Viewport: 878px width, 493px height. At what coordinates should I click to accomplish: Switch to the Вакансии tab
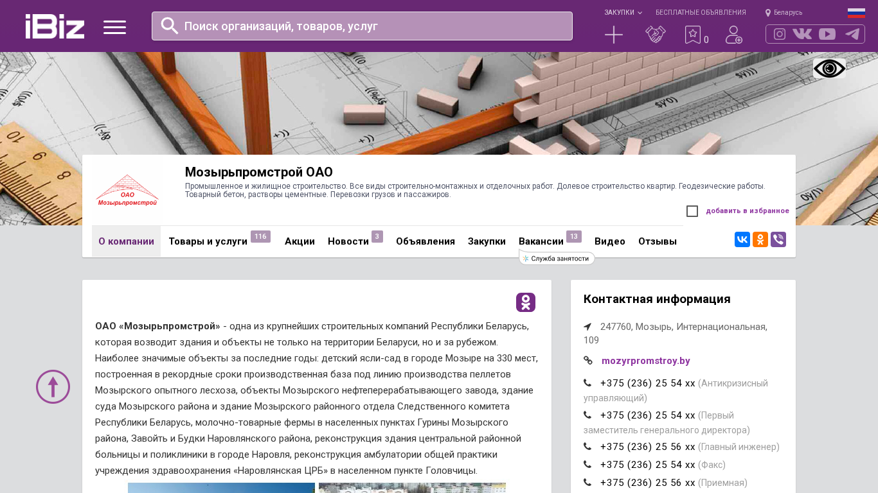(541, 241)
